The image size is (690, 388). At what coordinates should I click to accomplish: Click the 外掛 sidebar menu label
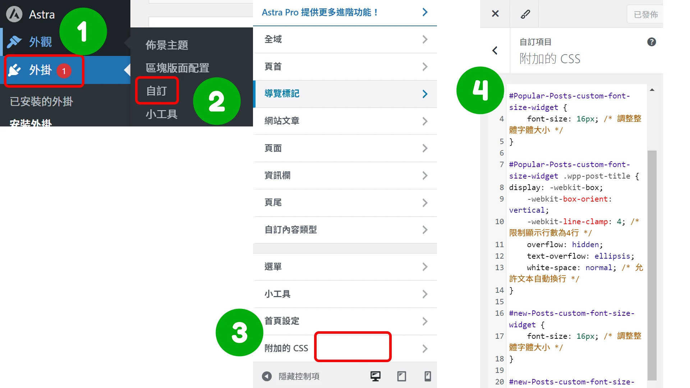pos(40,70)
